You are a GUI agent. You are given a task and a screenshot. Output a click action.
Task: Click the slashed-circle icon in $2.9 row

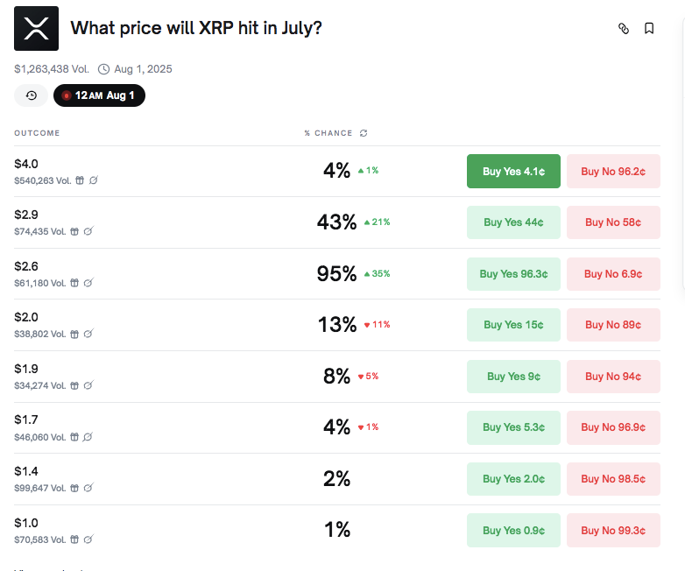pyautogui.click(x=88, y=231)
